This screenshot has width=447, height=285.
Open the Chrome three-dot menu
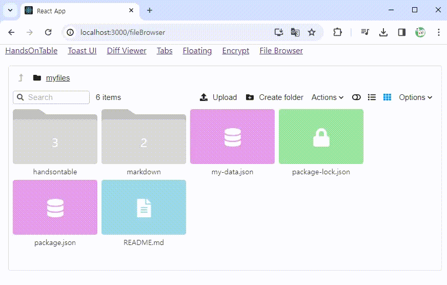tap(438, 32)
